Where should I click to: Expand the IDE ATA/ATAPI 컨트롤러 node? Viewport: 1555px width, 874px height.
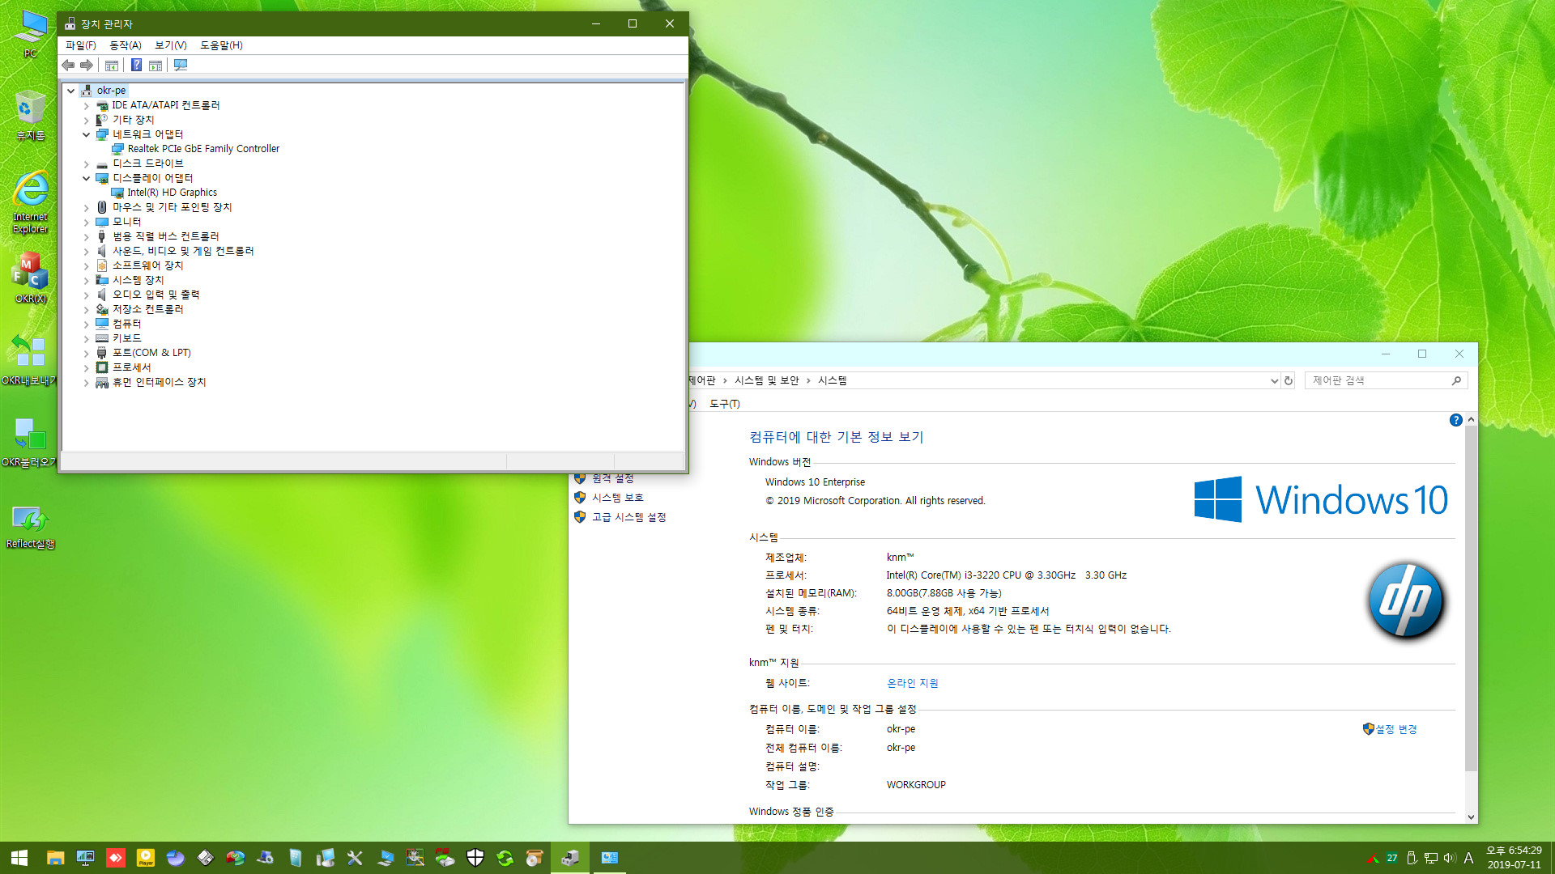pos(86,106)
